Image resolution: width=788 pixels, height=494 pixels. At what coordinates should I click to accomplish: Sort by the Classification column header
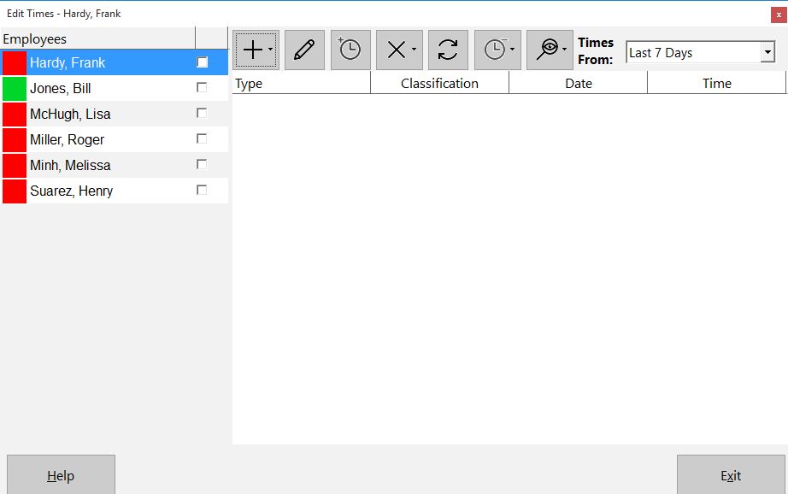coord(440,83)
